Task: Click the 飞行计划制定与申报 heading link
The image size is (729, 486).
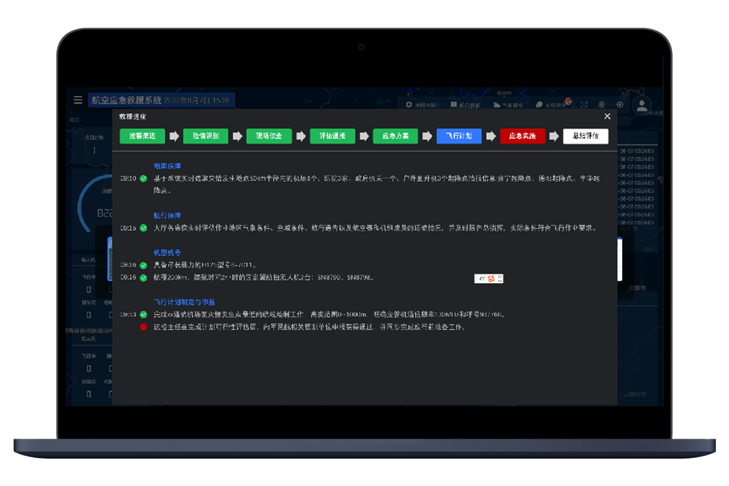Action: click(x=184, y=302)
